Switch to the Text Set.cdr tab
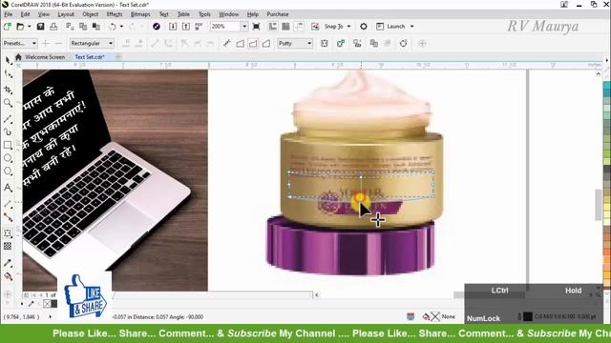This screenshot has width=611, height=343. click(90, 57)
